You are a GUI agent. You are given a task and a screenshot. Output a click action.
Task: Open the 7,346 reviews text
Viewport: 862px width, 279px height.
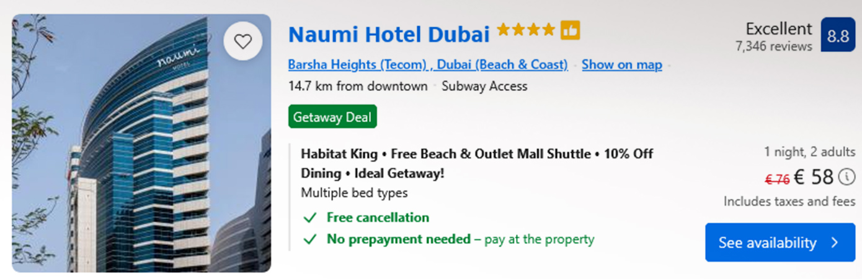coord(773,46)
